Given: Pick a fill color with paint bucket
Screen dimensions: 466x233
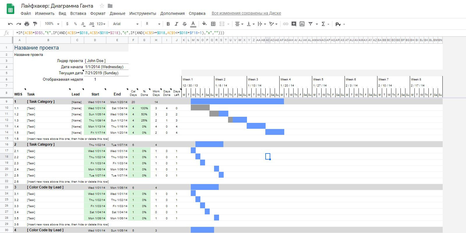Looking at the screenshot, I should pyautogui.click(x=204, y=24).
